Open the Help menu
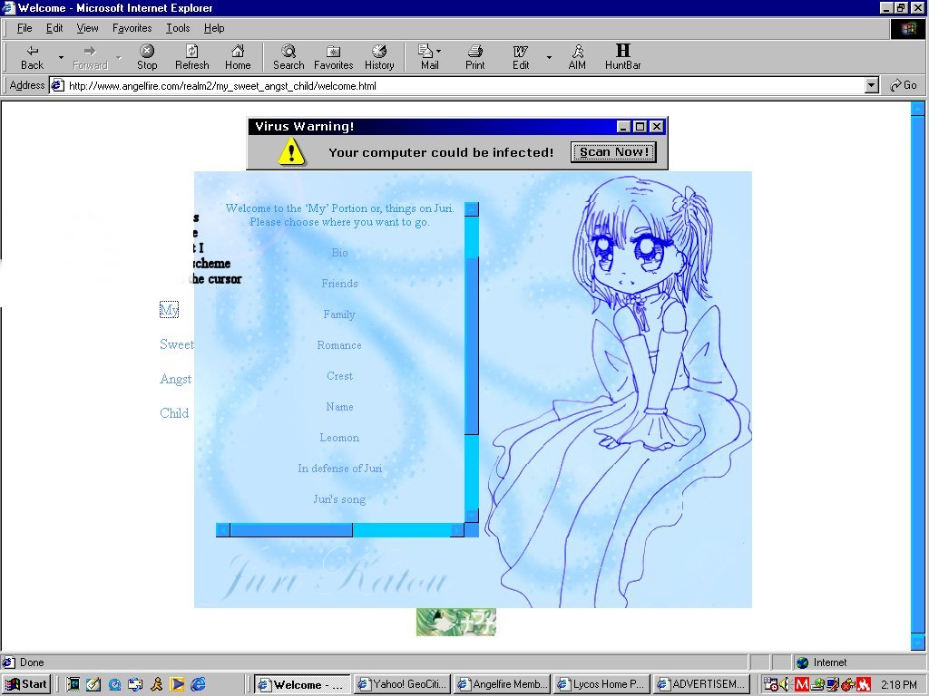 coord(214,28)
